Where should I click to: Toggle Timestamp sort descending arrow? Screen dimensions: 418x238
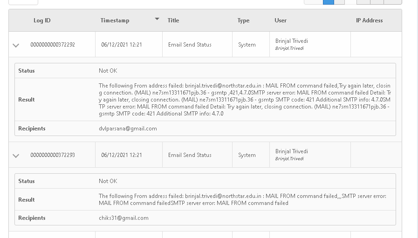[157, 19]
